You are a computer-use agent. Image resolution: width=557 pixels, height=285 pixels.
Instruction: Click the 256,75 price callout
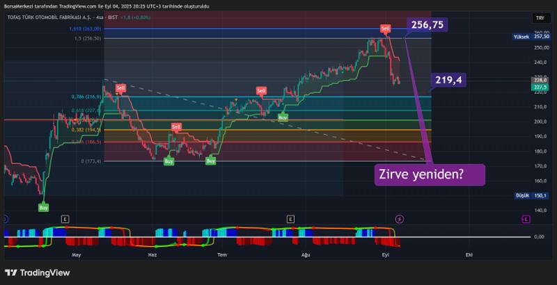pos(427,25)
